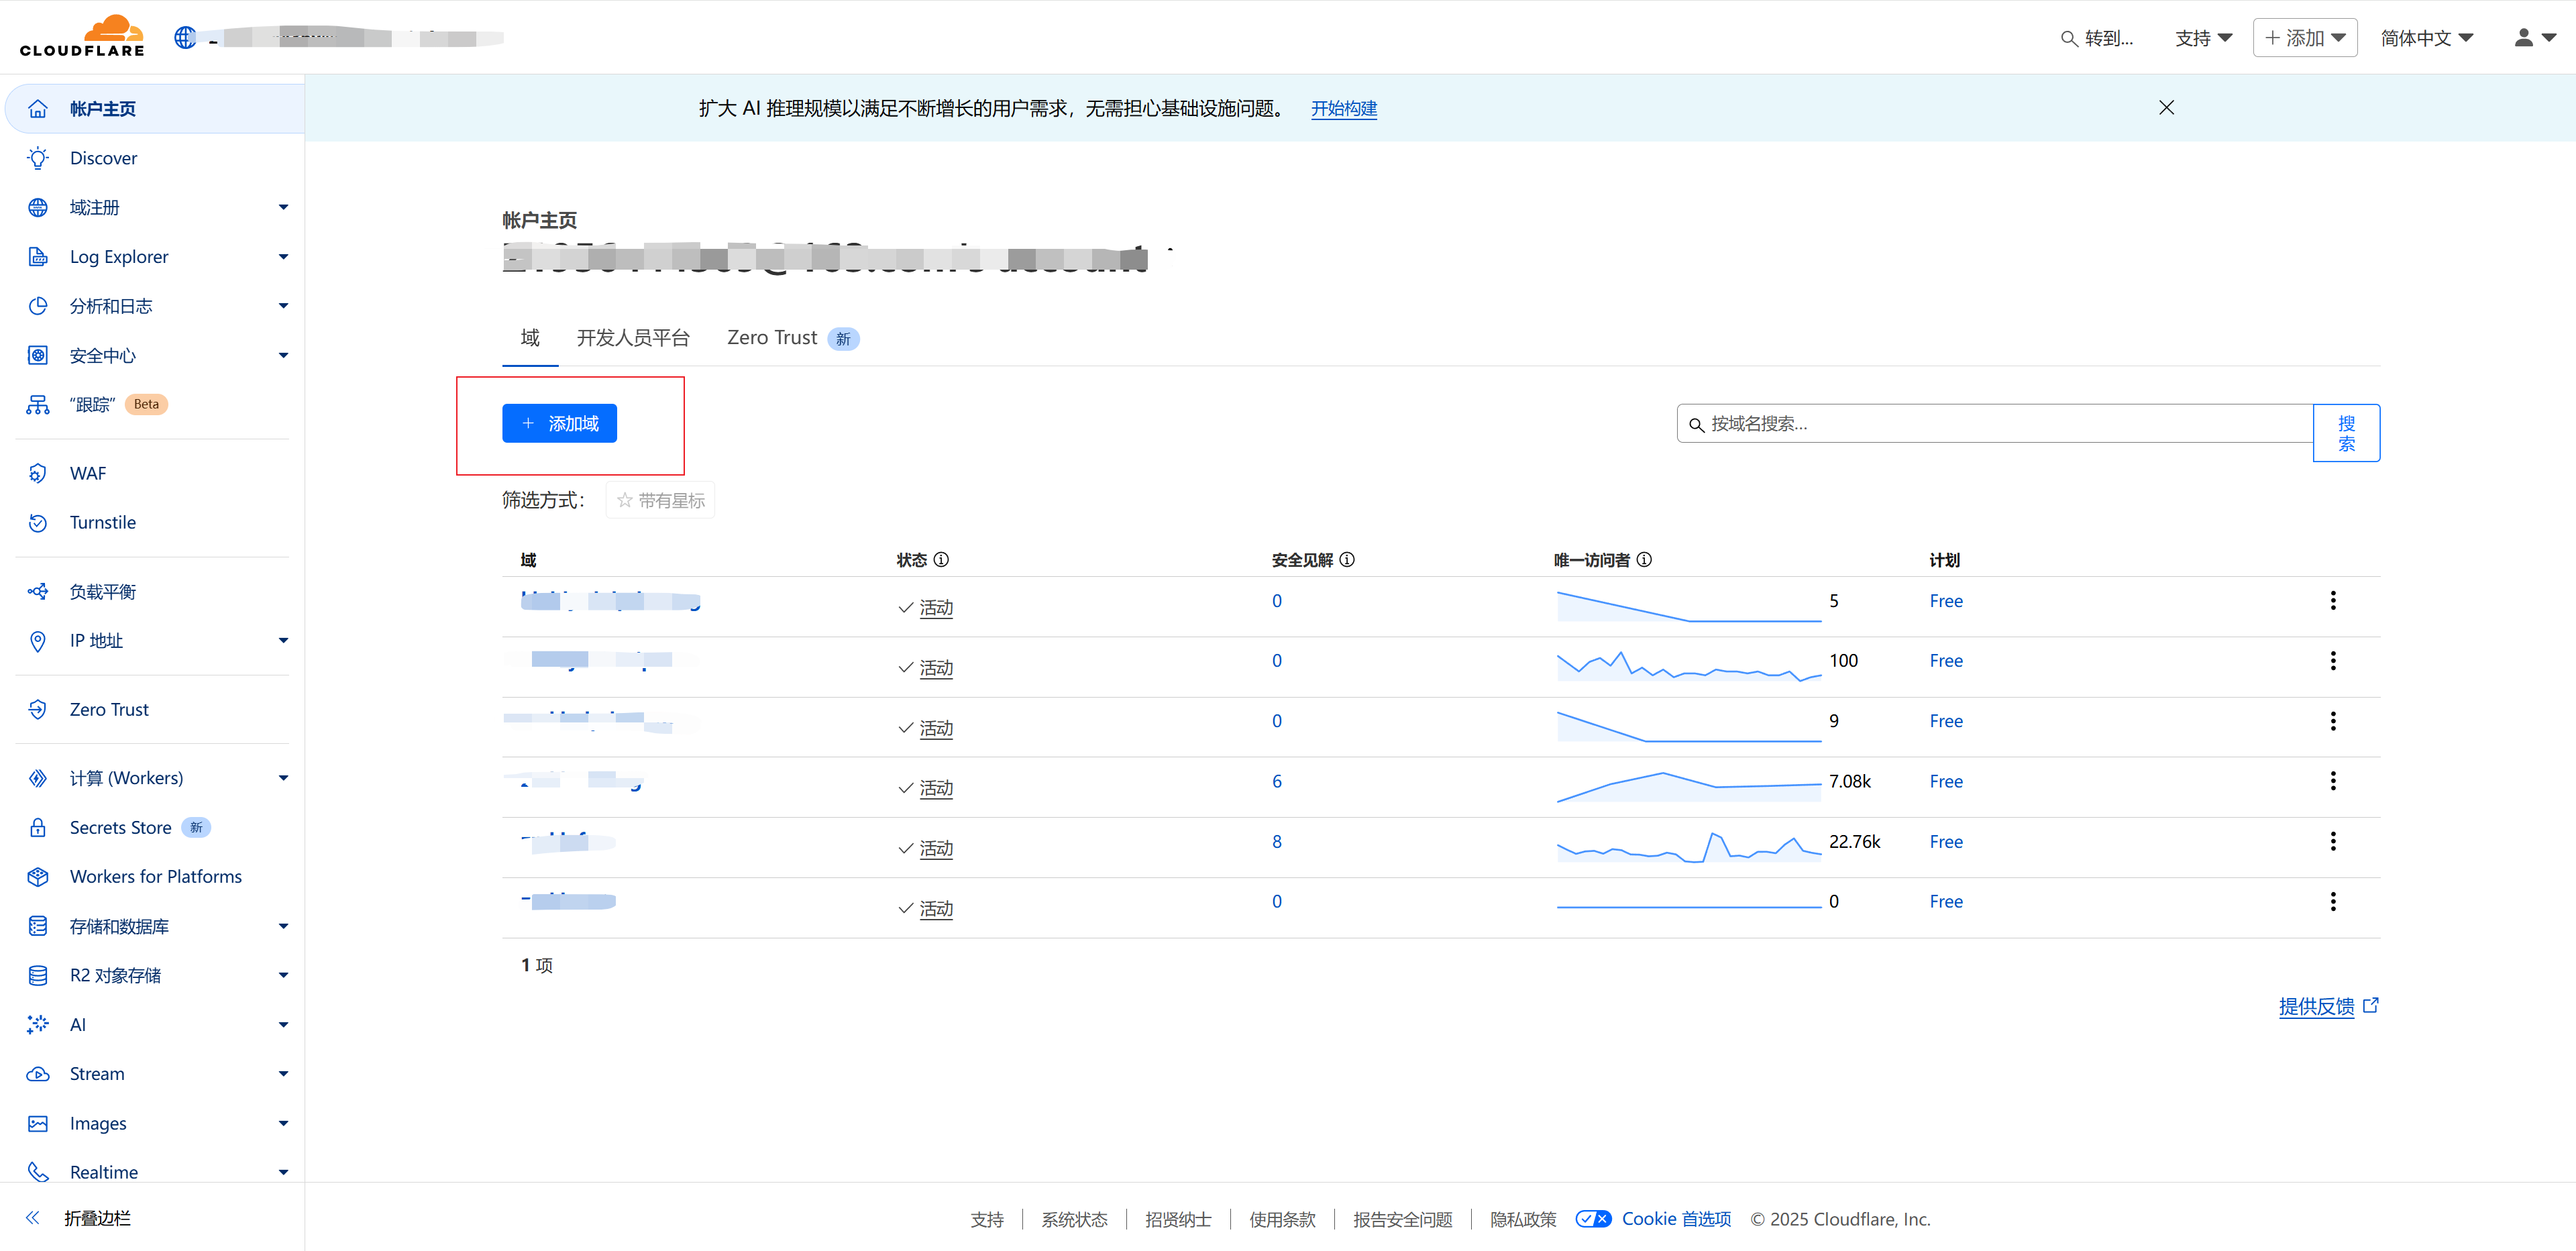Click the AI sparkle icon

pos(38,1025)
